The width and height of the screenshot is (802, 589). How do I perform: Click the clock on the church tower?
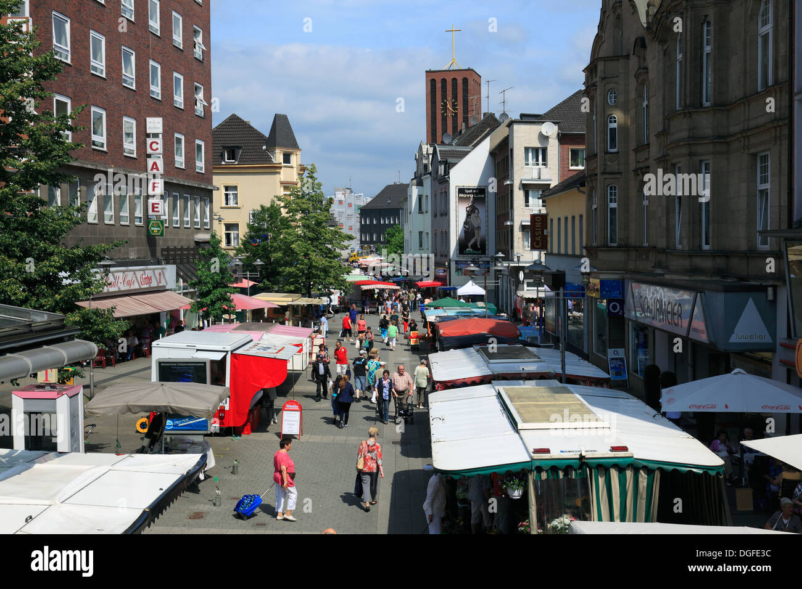pyautogui.click(x=450, y=107)
